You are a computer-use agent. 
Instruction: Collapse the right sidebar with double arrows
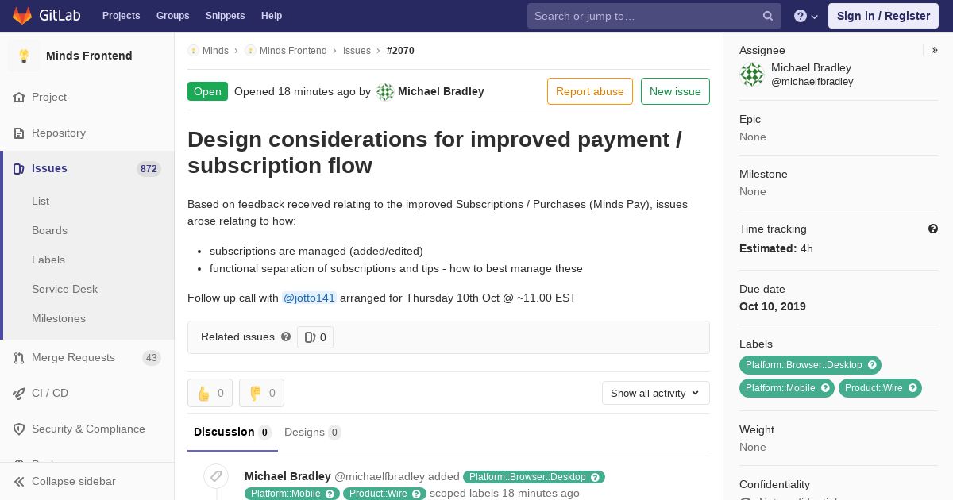click(x=935, y=50)
